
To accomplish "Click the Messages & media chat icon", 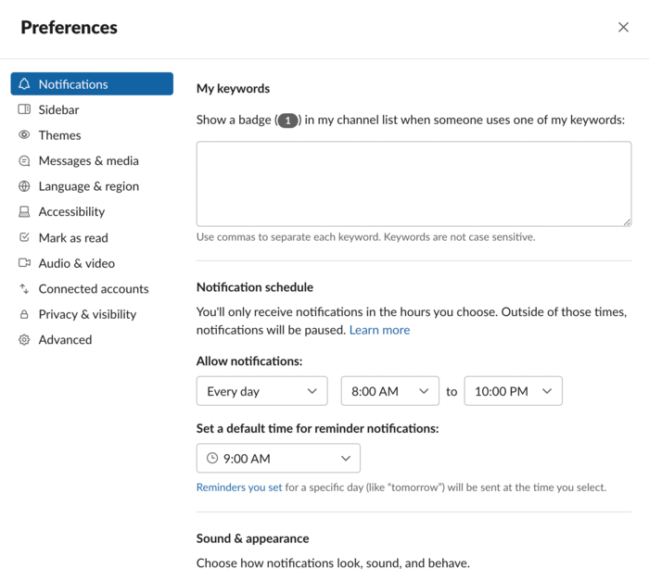I will (24, 160).
